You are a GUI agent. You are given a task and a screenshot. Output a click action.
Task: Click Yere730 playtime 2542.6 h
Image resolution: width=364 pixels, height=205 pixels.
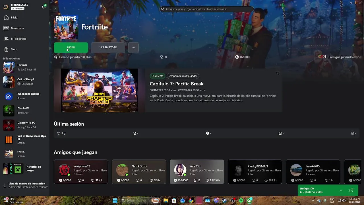tap(213, 181)
